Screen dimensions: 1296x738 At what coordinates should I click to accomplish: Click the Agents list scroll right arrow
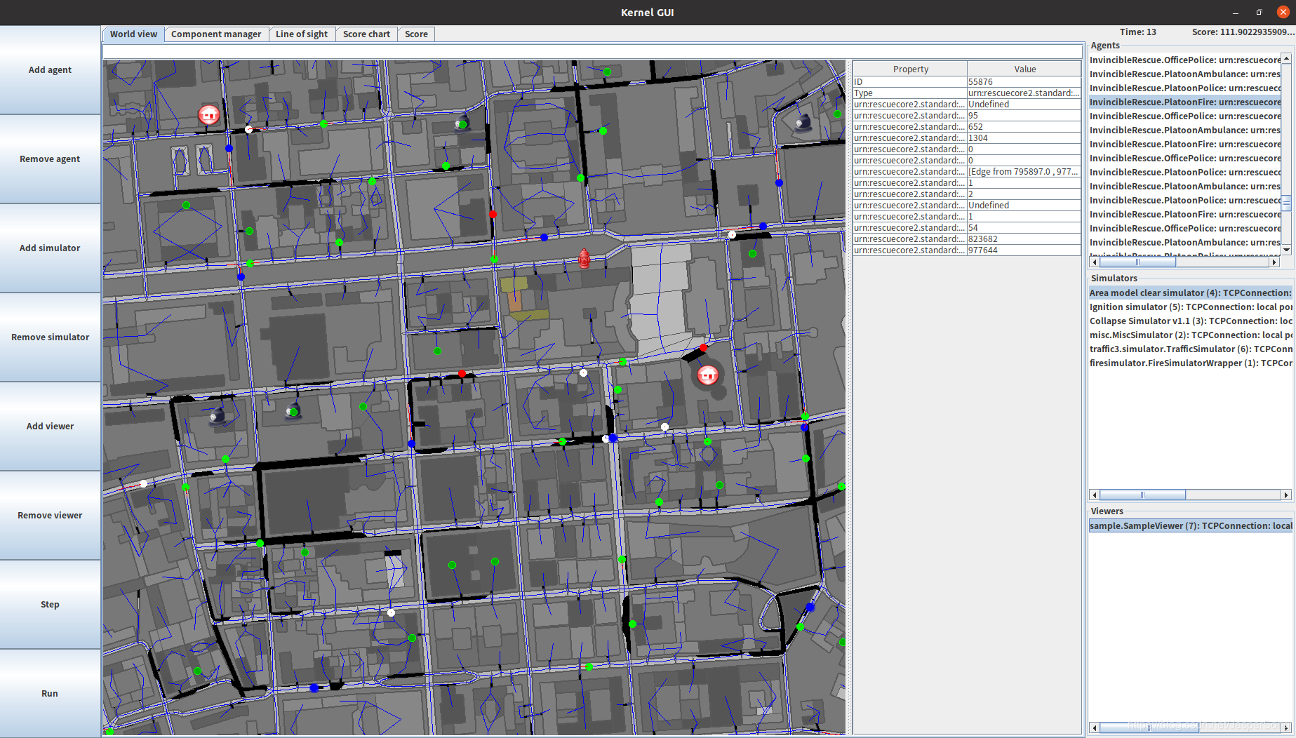1275,262
